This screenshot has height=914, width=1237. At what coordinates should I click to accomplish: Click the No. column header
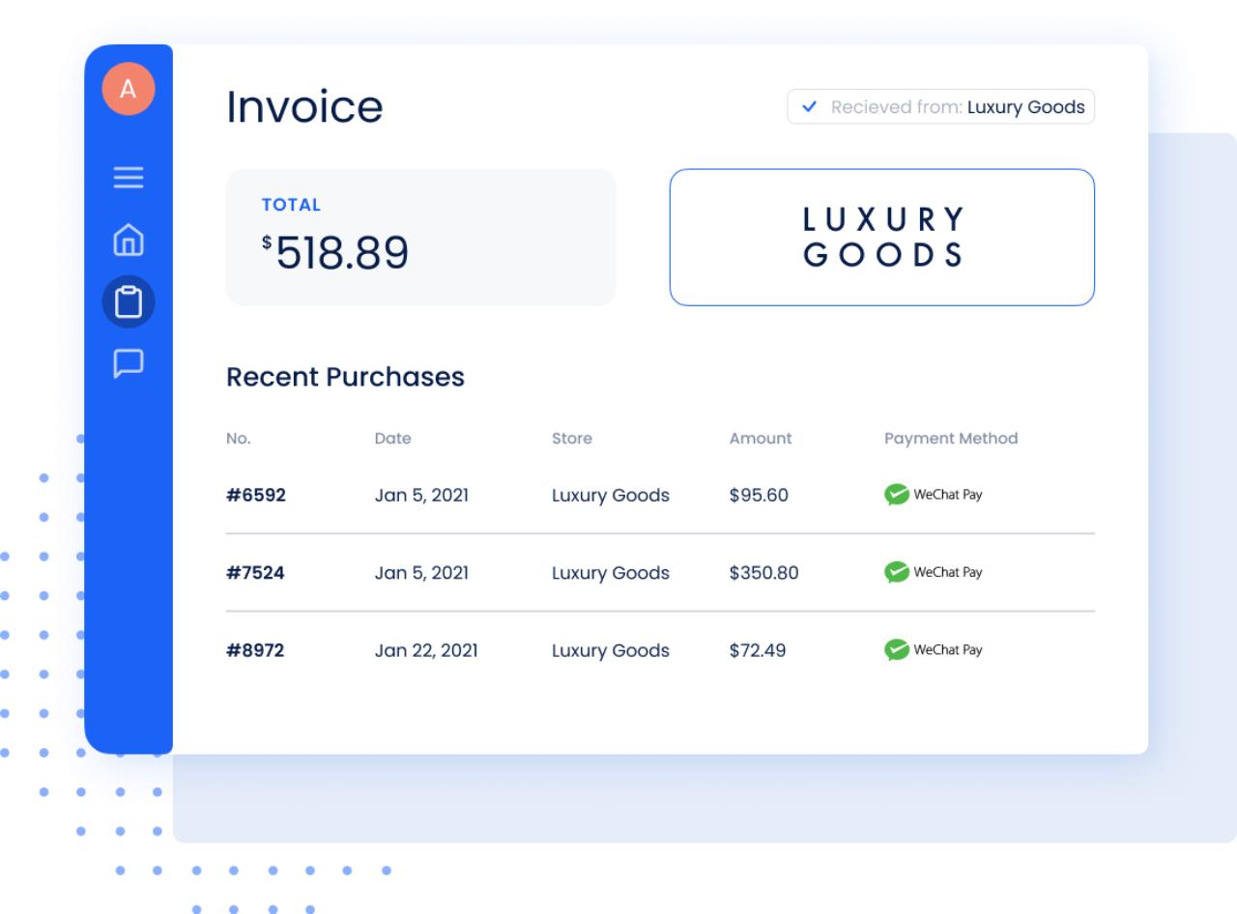click(x=238, y=439)
